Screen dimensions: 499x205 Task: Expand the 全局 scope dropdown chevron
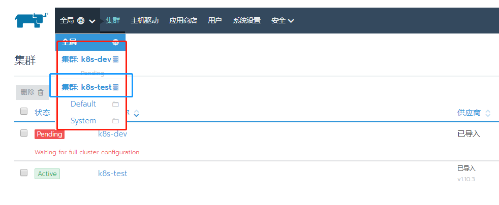[92, 21]
